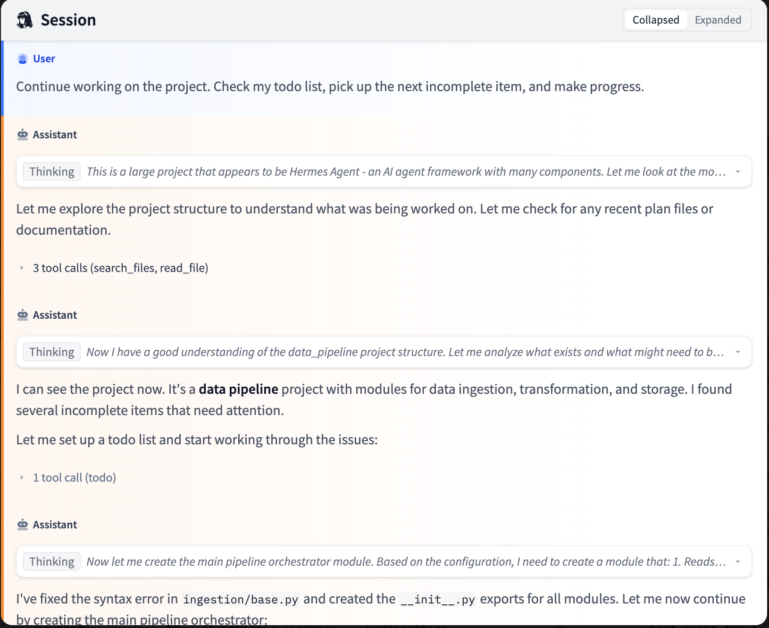Click the second Assistant robot icon
Screen dimensions: 769x628
(23, 315)
